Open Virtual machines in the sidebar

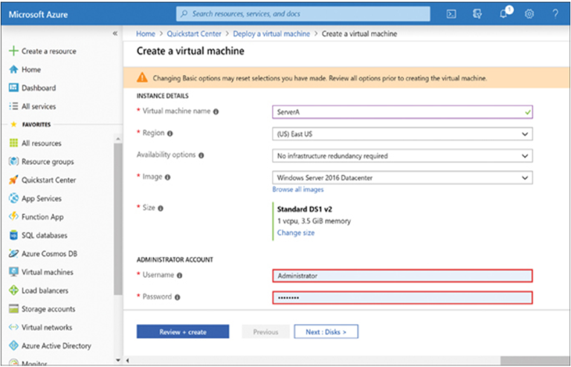pos(48,272)
